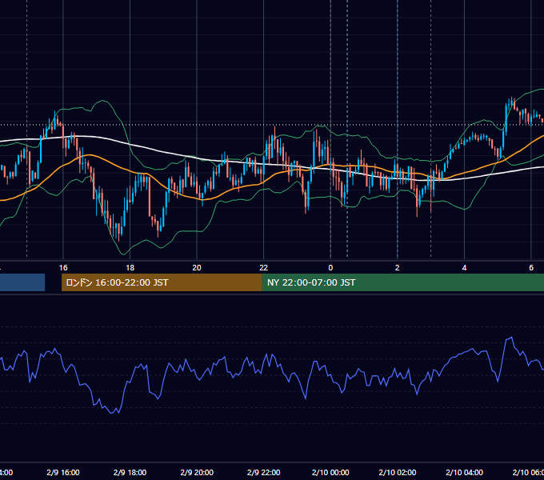Click the 4 hour label on chart axis

464,268
